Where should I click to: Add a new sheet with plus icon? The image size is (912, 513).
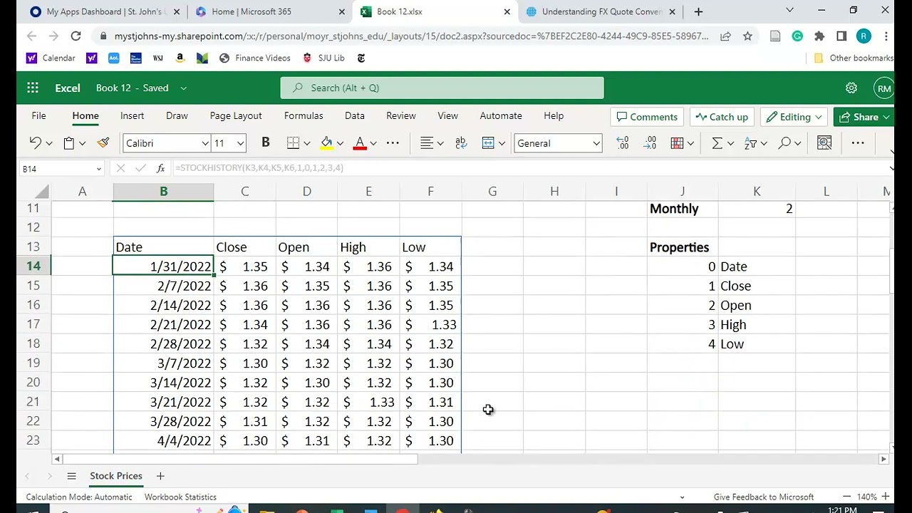[x=160, y=476]
